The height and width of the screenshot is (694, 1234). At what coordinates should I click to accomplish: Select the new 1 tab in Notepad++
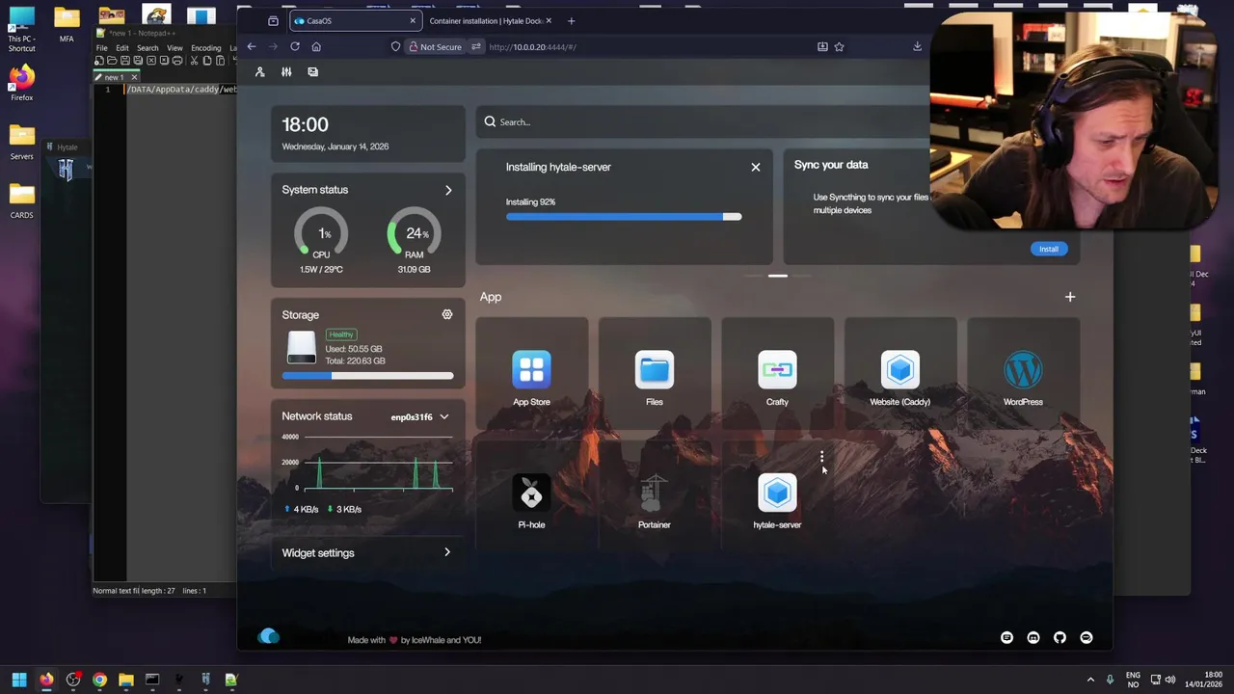pos(115,77)
